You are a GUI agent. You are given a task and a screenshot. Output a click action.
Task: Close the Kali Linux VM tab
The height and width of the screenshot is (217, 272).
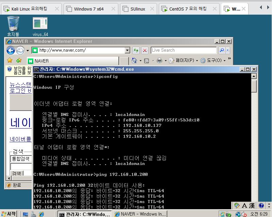pyautogui.click(x=57, y=9)
